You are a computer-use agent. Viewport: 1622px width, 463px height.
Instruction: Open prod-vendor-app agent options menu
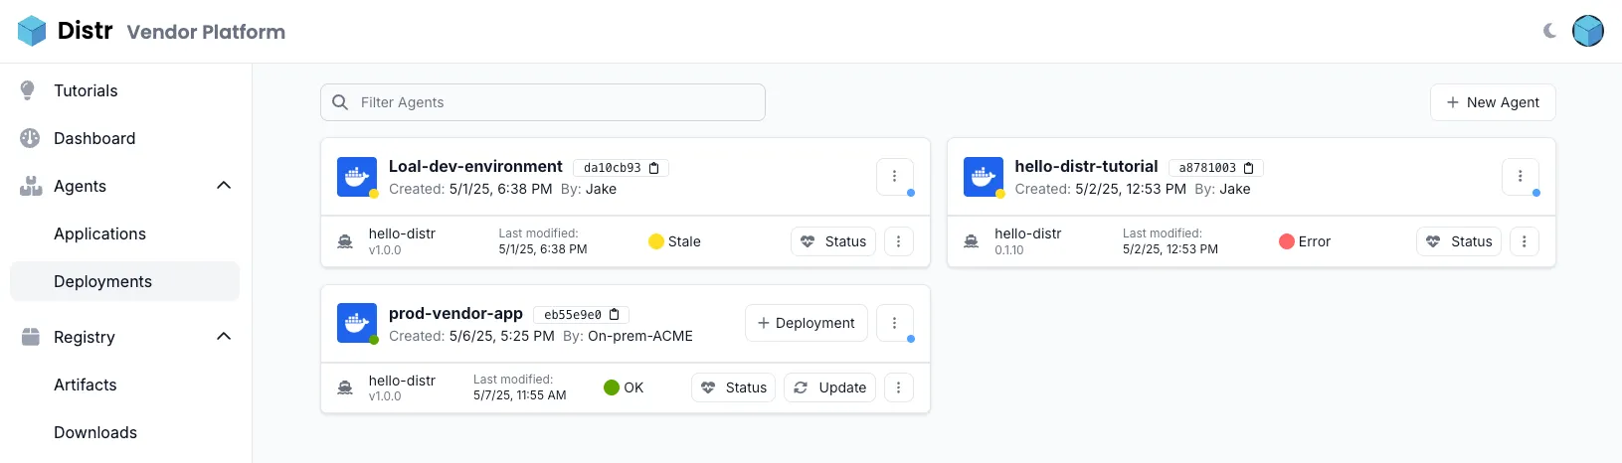pyautogui.click(x=895, y=323)
